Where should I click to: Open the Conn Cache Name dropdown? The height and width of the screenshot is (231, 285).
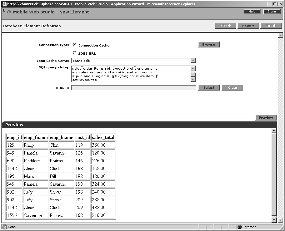(193, 61)
